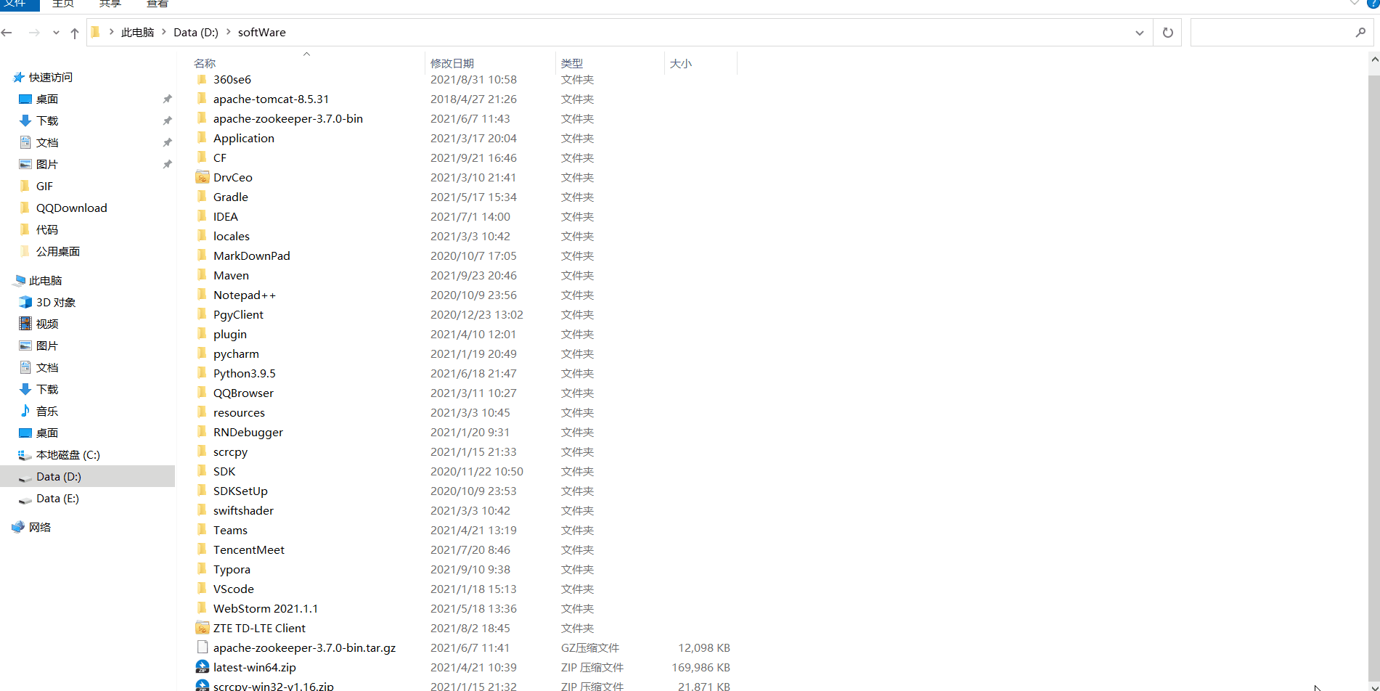Open 公用桌面 folder in sidebar

point(58,252)
